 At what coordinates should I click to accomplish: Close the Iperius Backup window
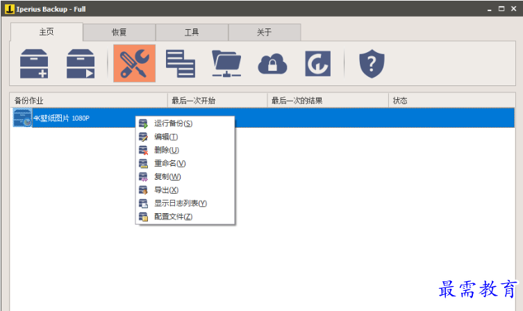(x=514, y=9)
